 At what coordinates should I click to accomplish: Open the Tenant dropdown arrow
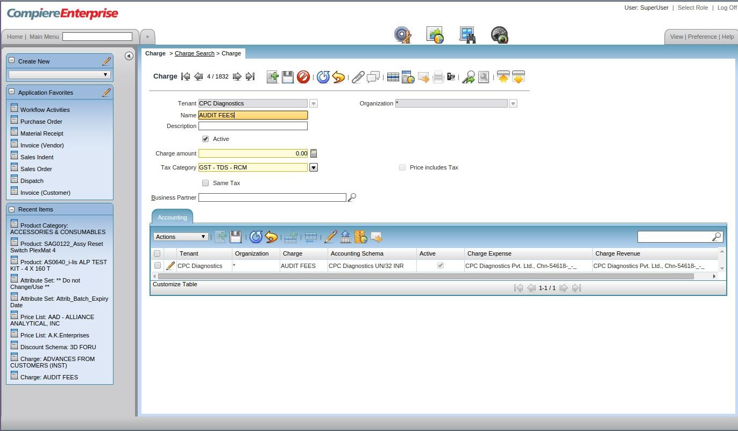click(x=314, y=103)
